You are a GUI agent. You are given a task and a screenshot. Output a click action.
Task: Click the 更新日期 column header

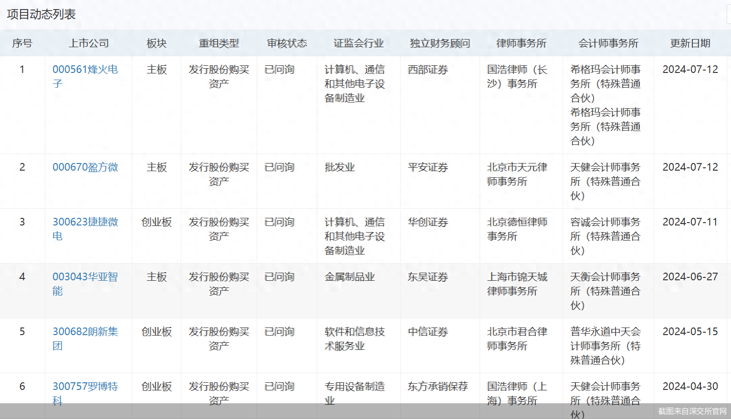pos(690,43)
